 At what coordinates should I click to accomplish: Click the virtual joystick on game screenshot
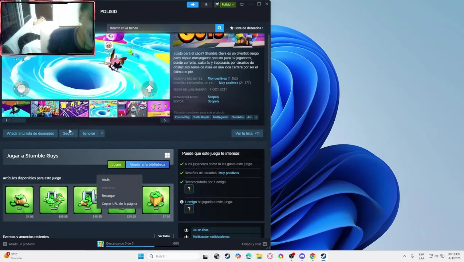(x=21, y=89)
